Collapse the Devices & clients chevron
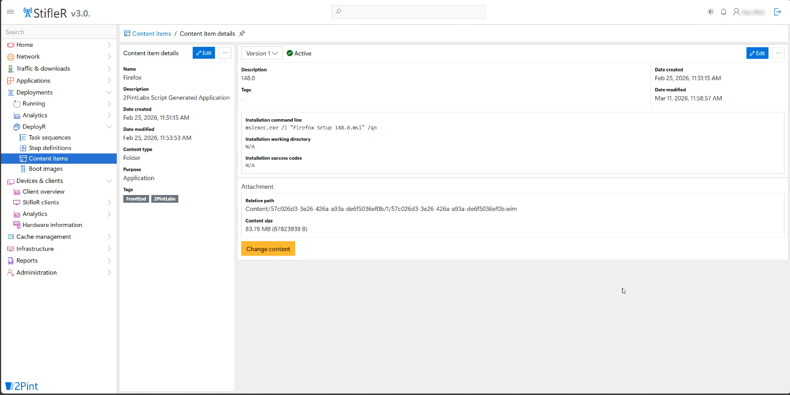This screenshot has height=395, width=790. point(109,181)
